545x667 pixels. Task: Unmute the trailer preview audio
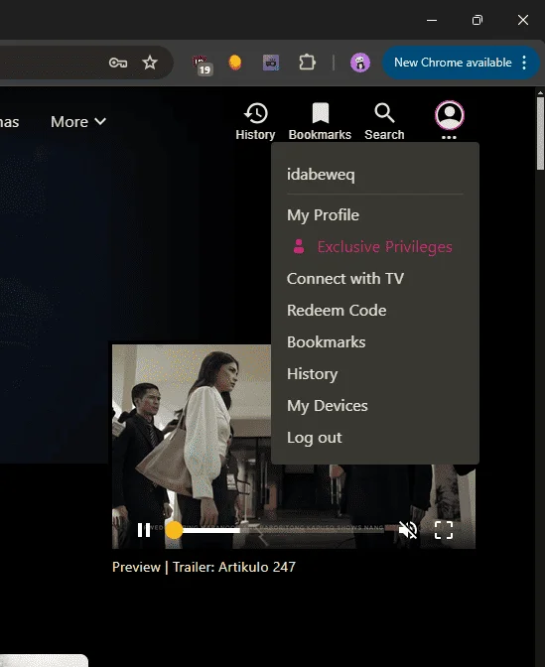(408, 530)
